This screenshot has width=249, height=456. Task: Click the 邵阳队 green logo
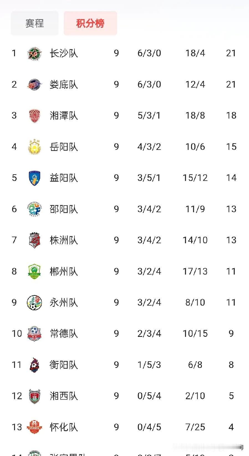[x=35, y=209]
